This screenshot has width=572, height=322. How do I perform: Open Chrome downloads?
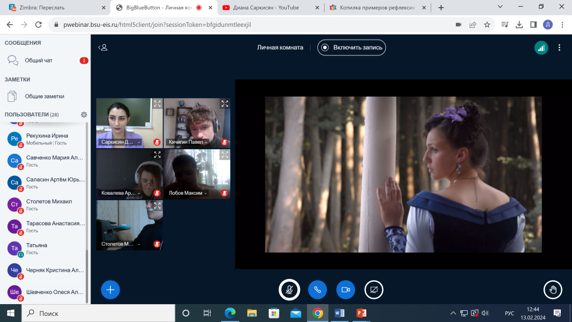point(519,25)
